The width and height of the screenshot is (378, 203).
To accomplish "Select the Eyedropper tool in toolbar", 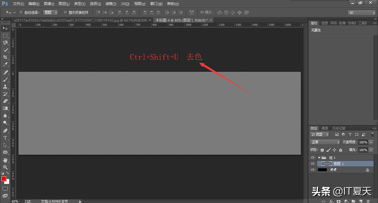I will tap(5, 65).
